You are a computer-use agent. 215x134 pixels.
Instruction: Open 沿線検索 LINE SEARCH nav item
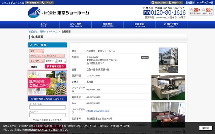point(107,25)
